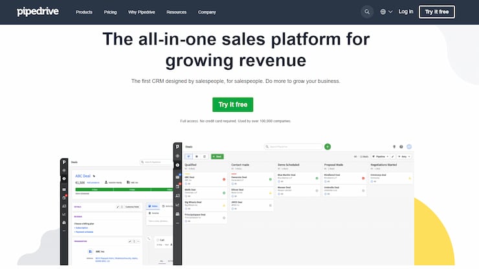Click the P logo in pipeline mockup sidebar
The image size is (479, 269).
click(177, 147)
